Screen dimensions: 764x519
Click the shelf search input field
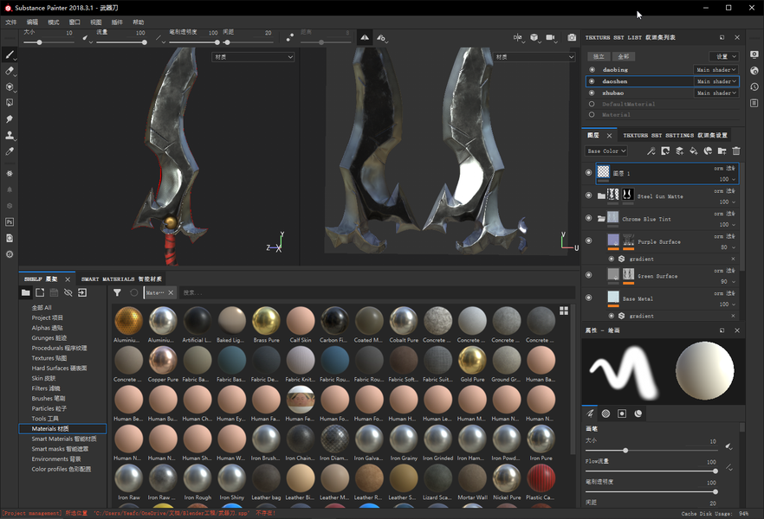pyautogui.click(x=377, y=292)
